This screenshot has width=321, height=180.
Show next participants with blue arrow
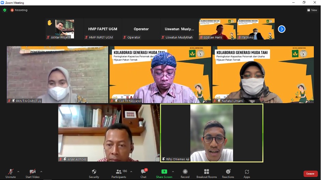[282, 29]
